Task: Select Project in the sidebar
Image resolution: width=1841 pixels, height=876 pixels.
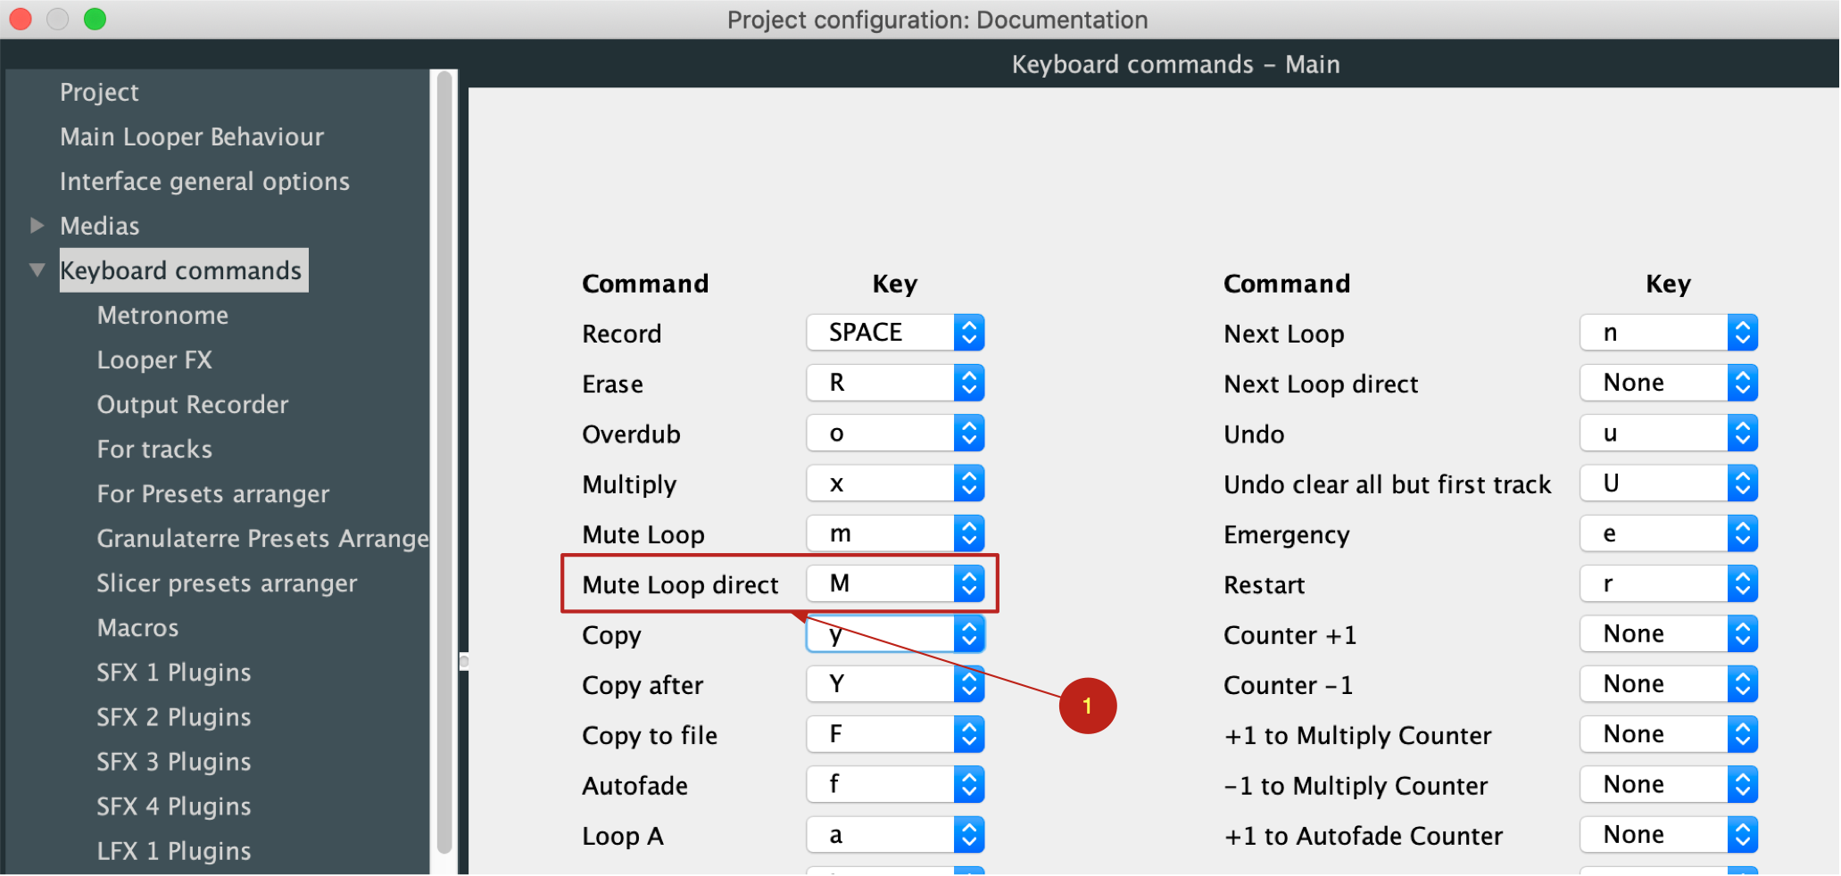Action: [x=99, y=92]
